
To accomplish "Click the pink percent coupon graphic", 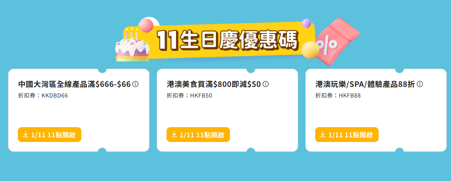I will coord(338,40).
